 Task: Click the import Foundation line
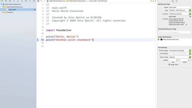58,30
